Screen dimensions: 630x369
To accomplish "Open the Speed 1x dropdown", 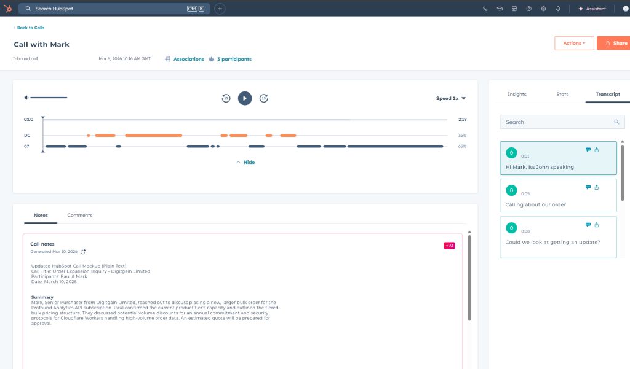I will tap(450, 98).
